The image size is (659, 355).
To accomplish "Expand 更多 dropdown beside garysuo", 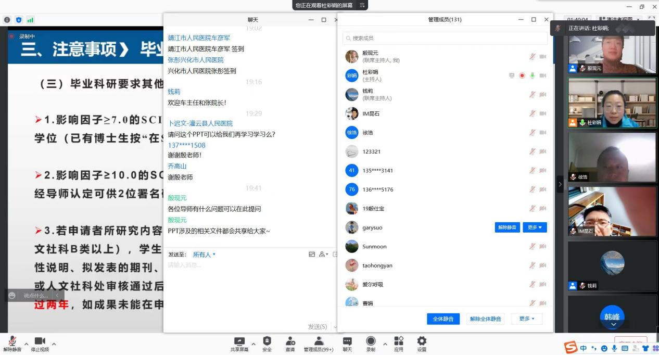I will tap(535, 227).
